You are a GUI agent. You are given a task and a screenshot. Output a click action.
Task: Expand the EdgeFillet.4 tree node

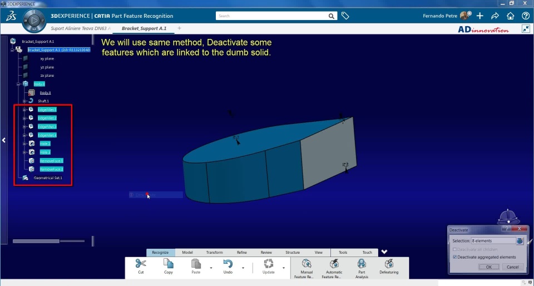pos(24,135)
